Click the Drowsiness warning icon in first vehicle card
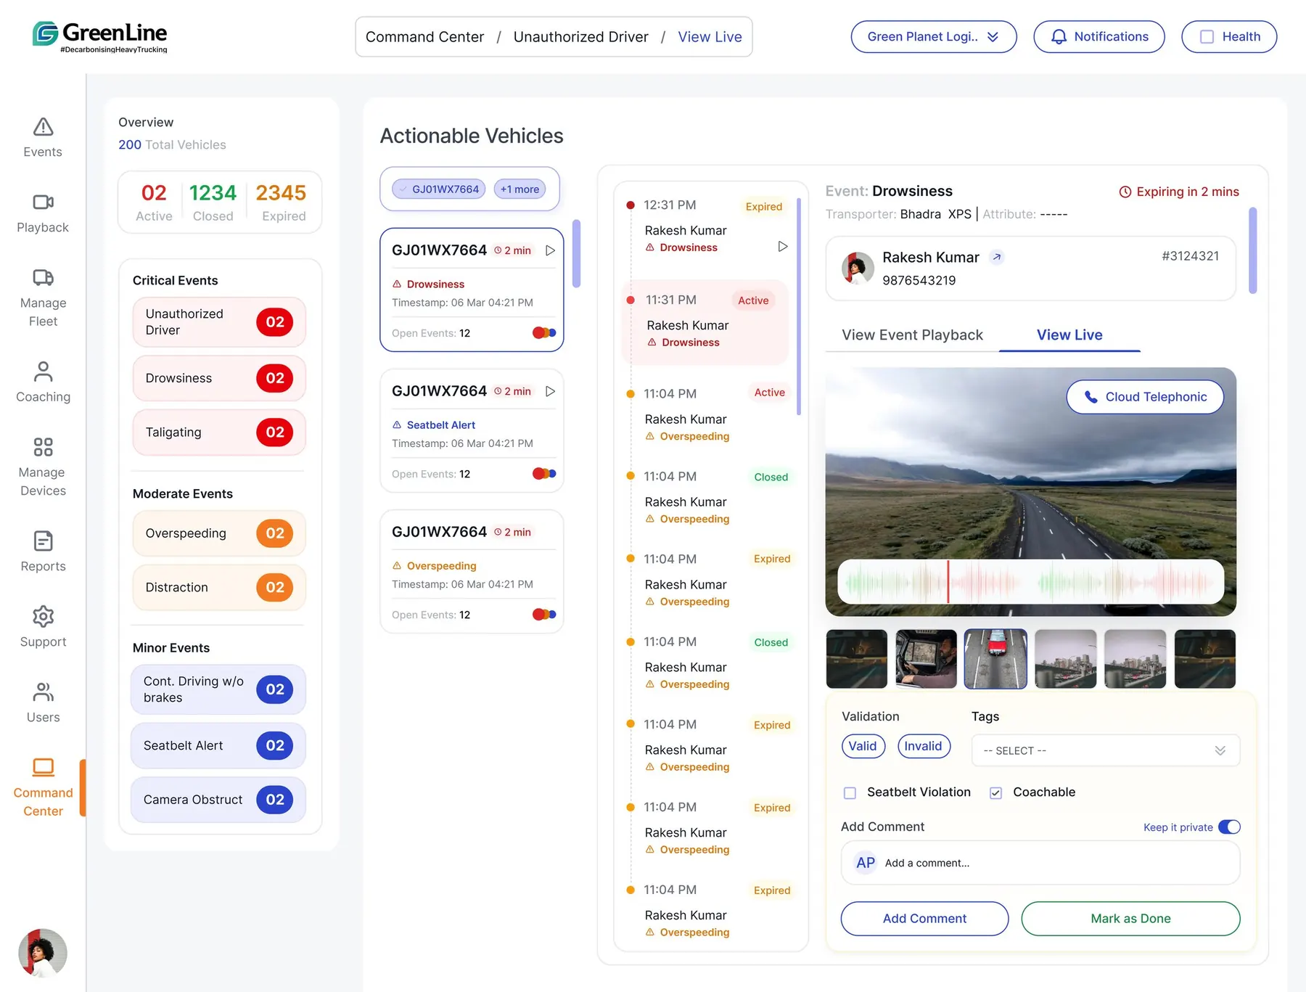The image size is (1306, 992). [x=397, y=284]
